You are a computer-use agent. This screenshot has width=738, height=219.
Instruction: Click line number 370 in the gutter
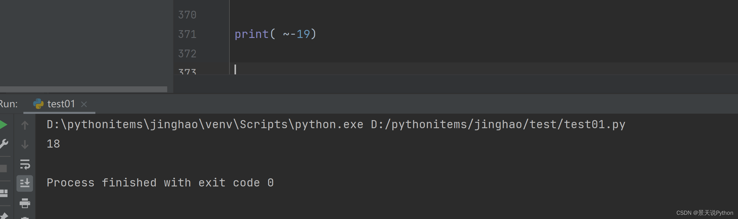pyautogui.click(x=187, y=15)
